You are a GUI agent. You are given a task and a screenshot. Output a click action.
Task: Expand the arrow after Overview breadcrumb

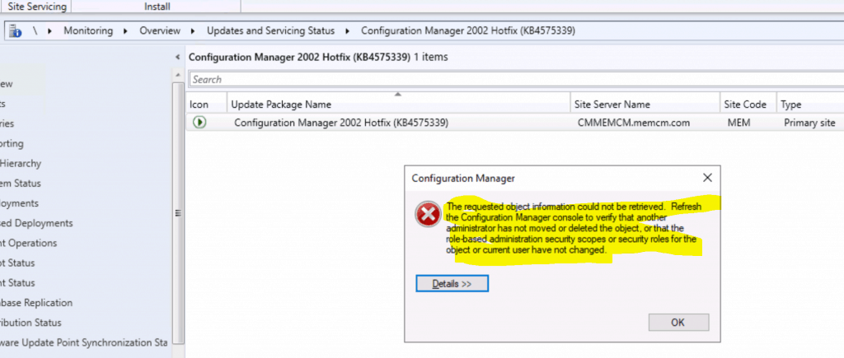[x=193, y=31]
